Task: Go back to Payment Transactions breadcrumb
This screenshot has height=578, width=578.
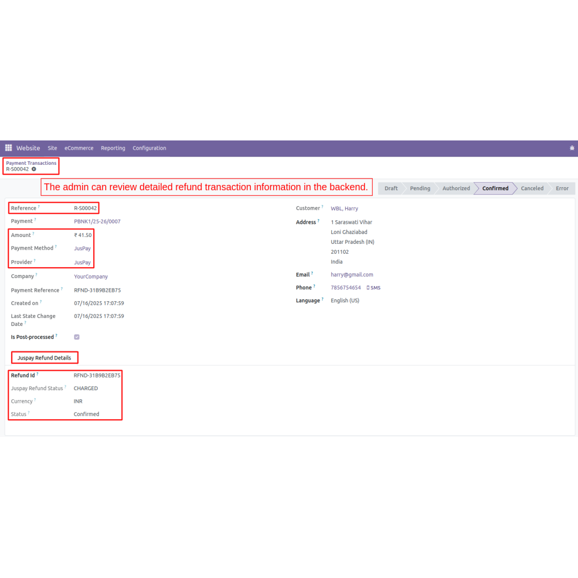Action: 31,163
